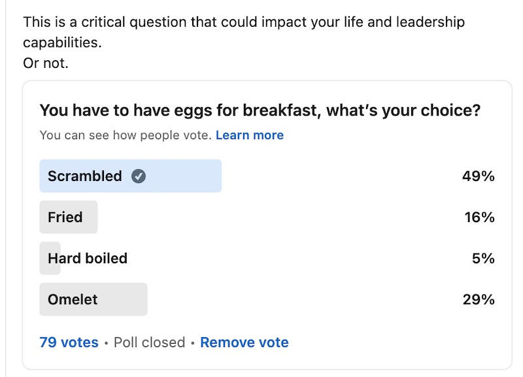This screenshot has width=523, height=377.
Task: Click the checkmark icon beside Scrambled
Action: 139,176
